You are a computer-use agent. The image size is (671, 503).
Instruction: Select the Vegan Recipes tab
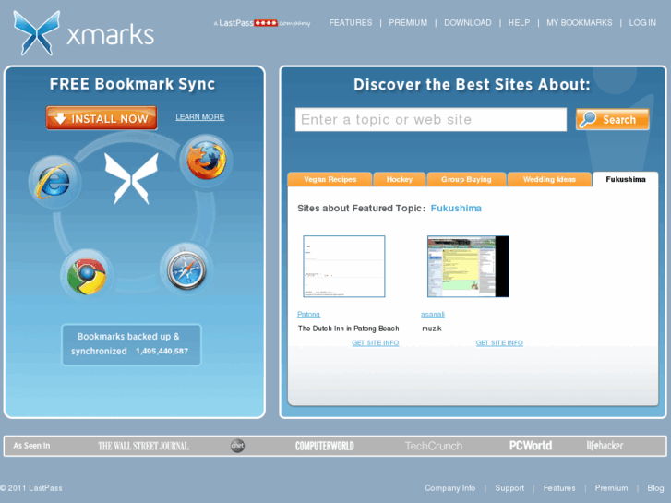point(330,179)
